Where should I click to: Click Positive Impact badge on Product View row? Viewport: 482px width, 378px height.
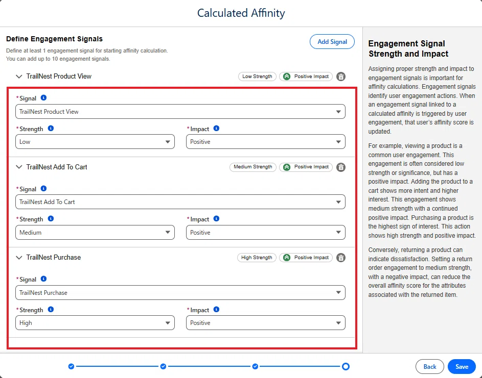point(306,77)
